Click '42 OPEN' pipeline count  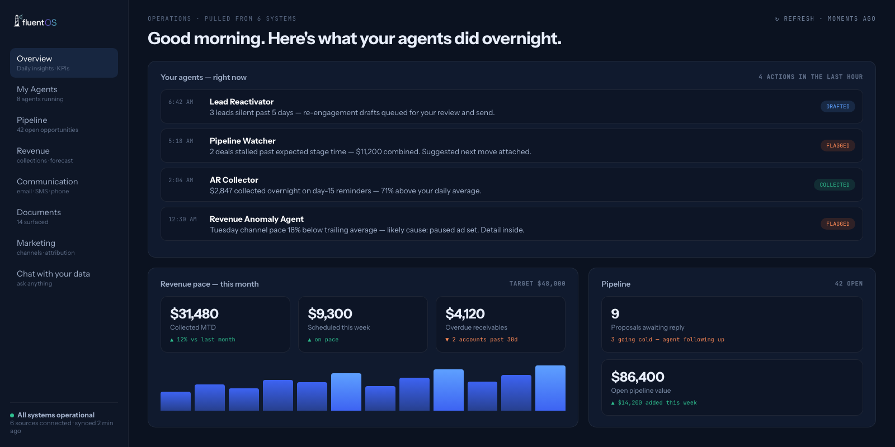(x=849, y=284)
